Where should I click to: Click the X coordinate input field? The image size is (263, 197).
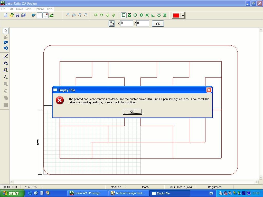(x=127, y=23)
